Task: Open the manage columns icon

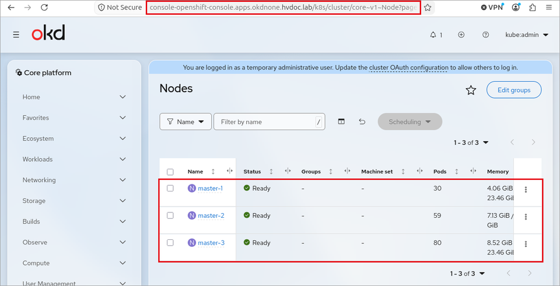Action: point(341,121)
